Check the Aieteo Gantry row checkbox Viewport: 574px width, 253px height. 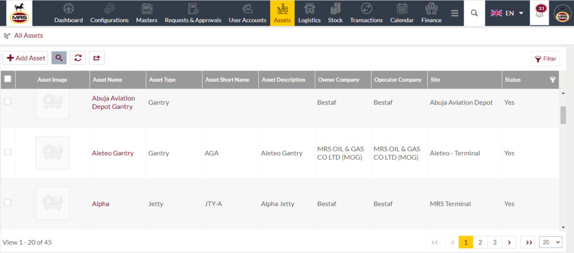[x=7, y=152]
